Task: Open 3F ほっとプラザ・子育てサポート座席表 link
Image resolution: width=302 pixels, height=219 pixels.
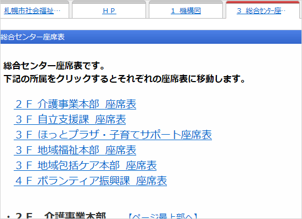Action: click(x=113, y=135)
